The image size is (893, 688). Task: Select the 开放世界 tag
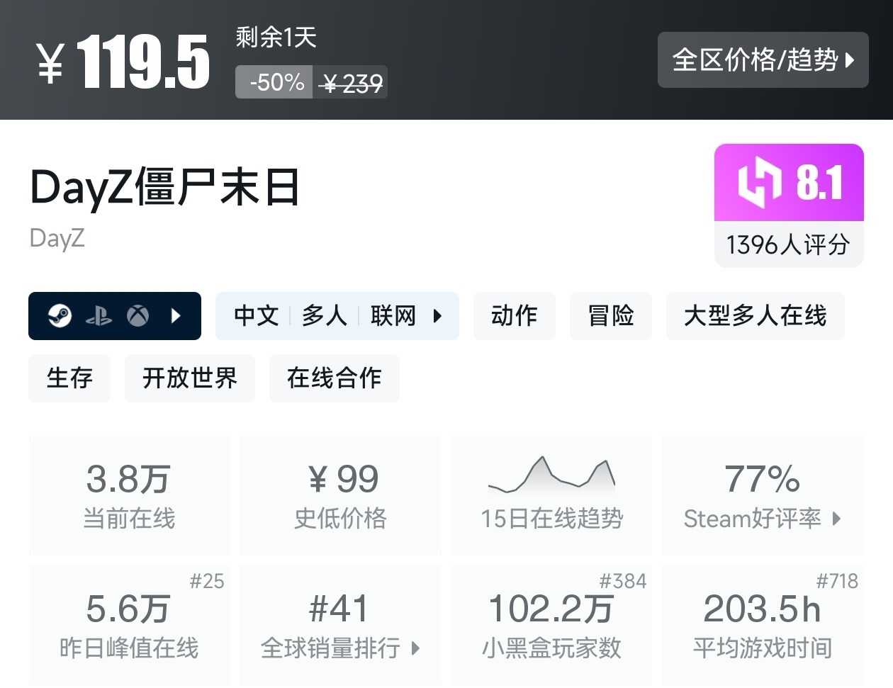(190, 378)
